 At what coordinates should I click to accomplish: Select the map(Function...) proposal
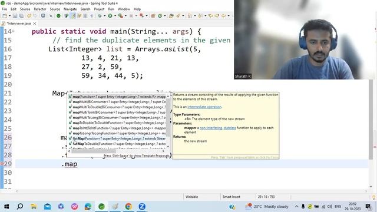click(117, 97)
